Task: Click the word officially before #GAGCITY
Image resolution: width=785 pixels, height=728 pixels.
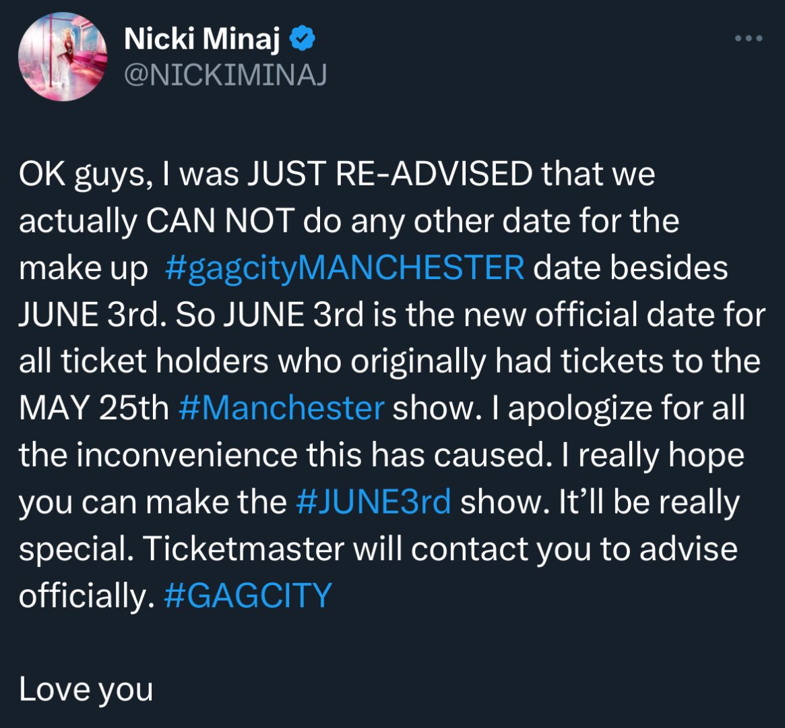Action: (x=84, y=597)
